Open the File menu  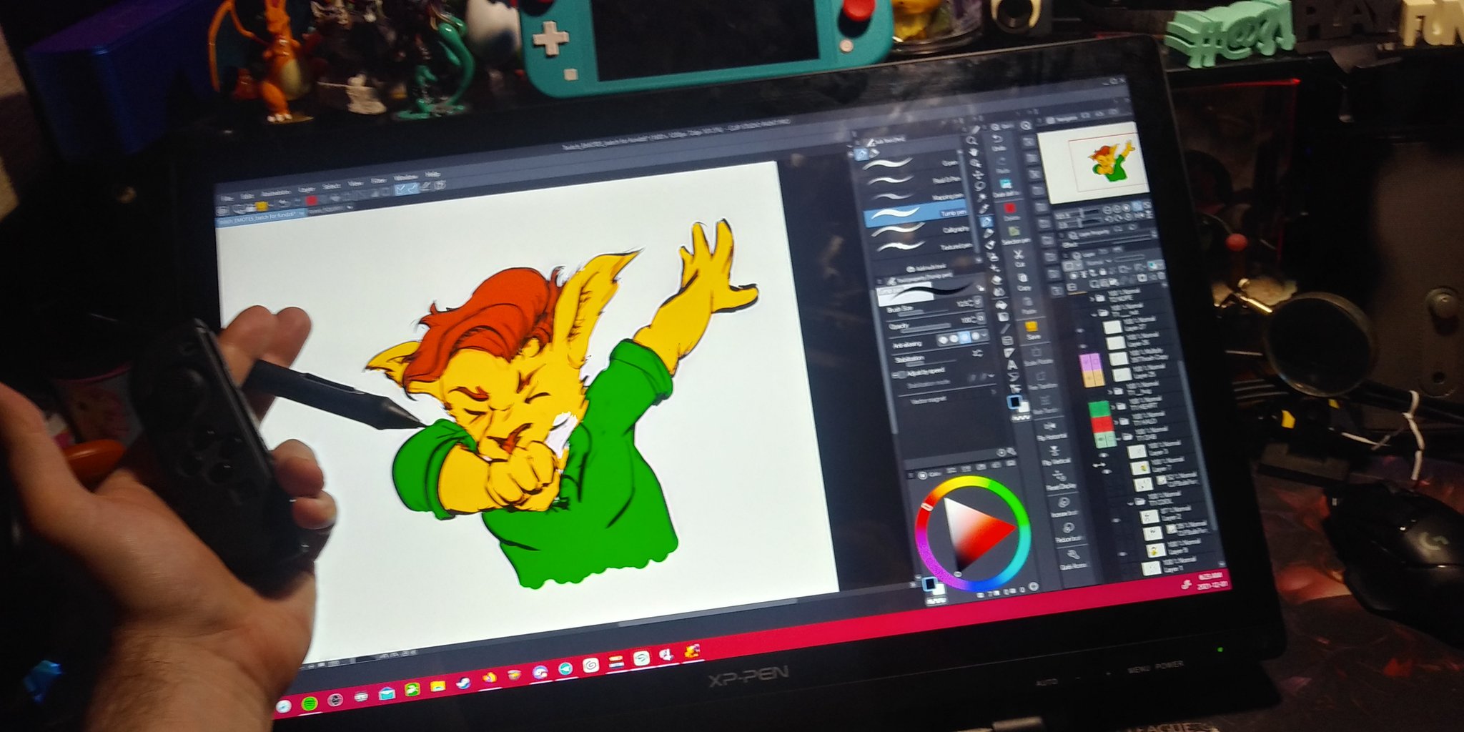coord(226,198)
